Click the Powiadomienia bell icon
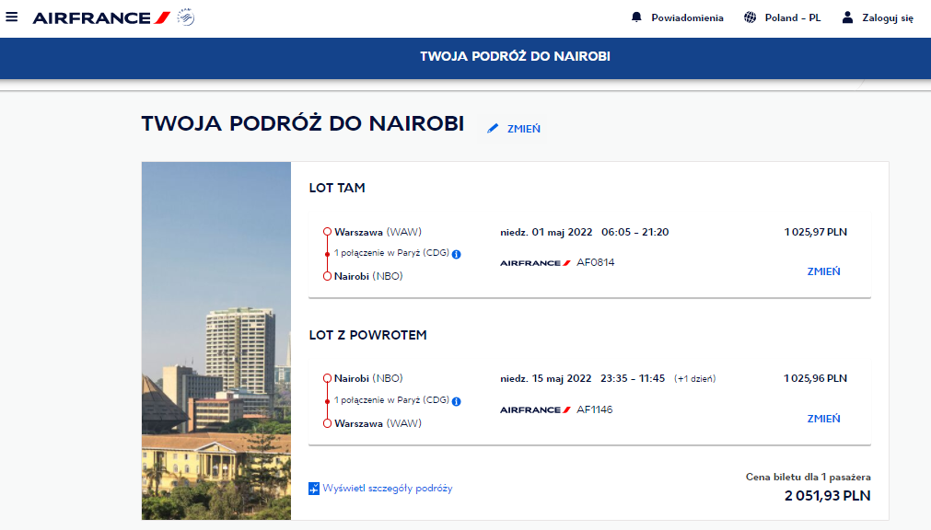This screenshot has height=530, width=931. point(636,17)
